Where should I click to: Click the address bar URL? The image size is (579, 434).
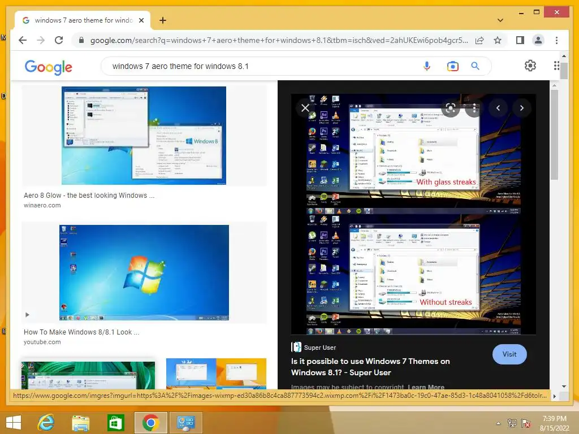(279, 40)
